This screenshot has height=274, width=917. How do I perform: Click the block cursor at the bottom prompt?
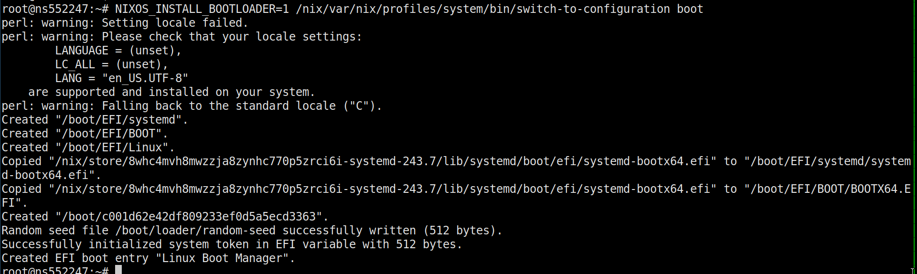point(118,270)
